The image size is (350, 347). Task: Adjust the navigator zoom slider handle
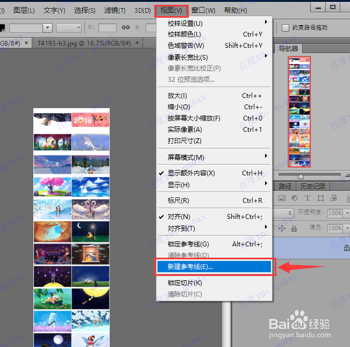tap(301, 176)
